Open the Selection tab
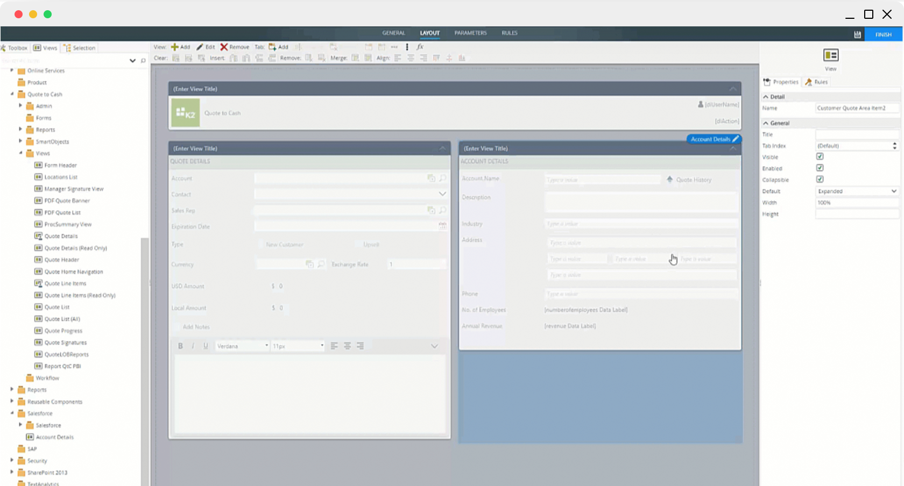The width and height of the screenshot is (904, 486). click(80, 48)
